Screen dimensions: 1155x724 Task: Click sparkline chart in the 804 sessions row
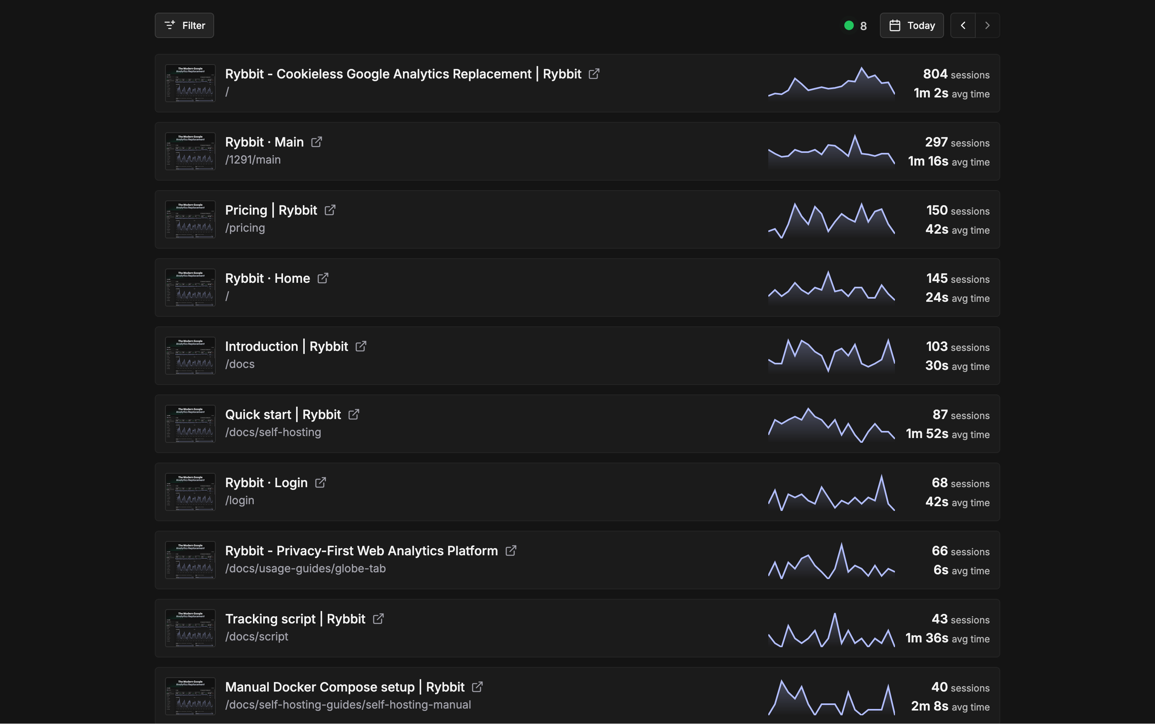(x=831, y=83)
